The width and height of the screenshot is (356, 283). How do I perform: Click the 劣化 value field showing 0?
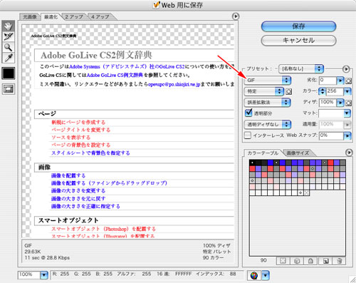tap(328, 81)
